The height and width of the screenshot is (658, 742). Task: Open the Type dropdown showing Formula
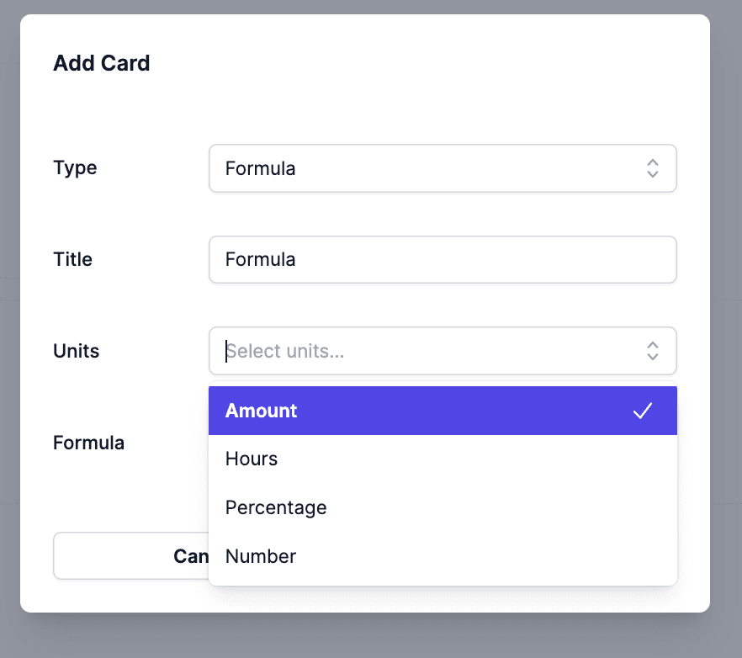(x=443, y=168)
